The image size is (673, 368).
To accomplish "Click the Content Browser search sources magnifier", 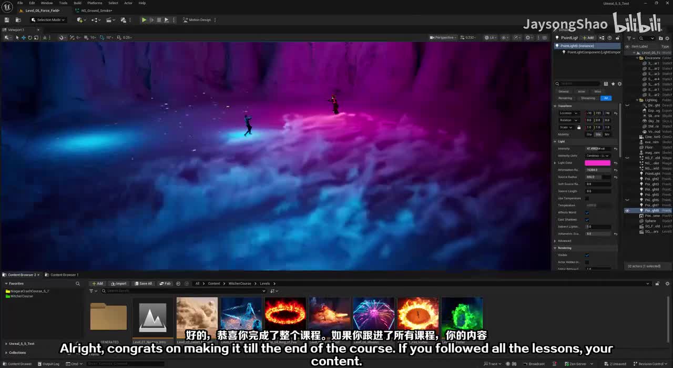I will [x=78, y=283].
